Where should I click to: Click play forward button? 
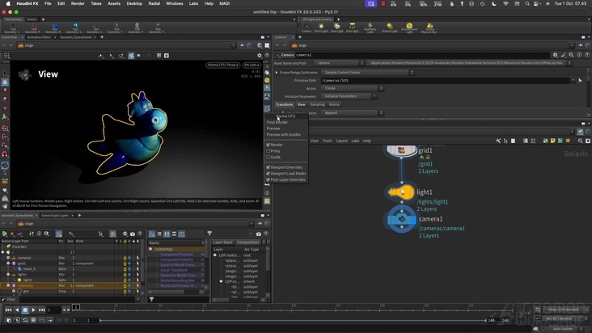(33, 310)
